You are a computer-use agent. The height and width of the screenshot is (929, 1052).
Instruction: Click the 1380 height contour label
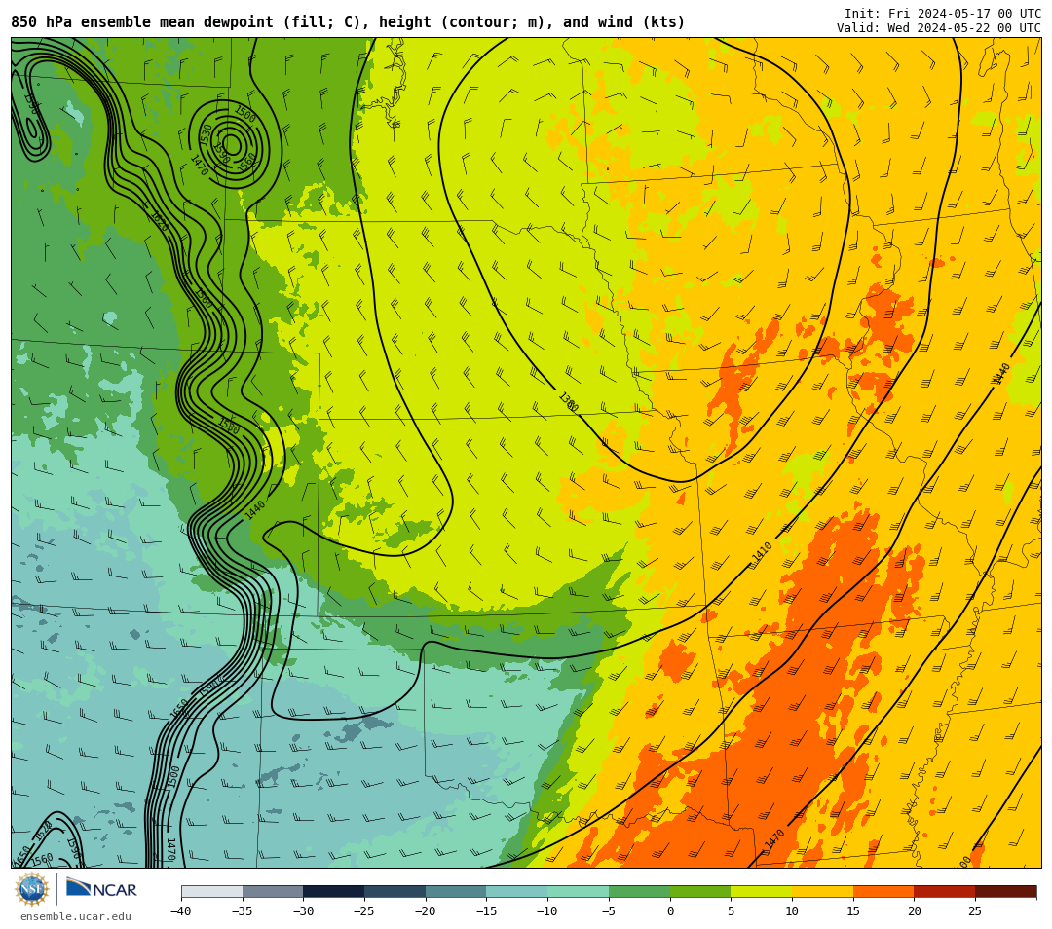coord(568,402)
